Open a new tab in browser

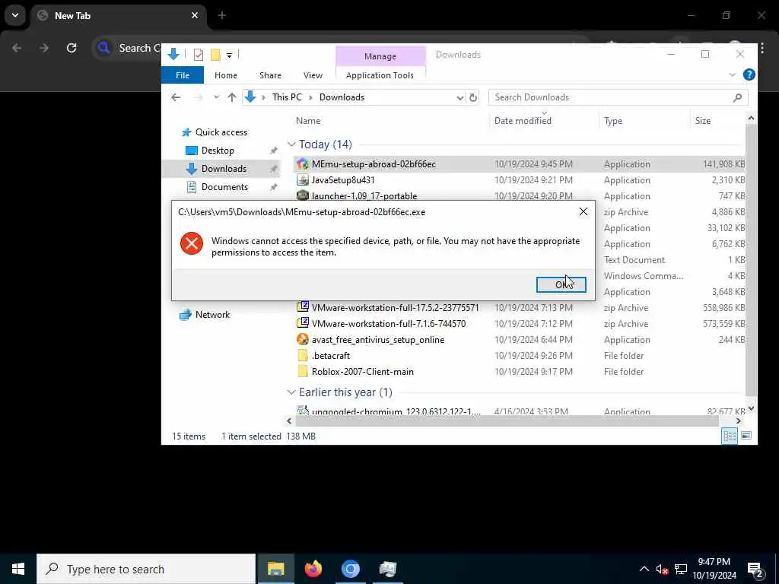pyautogui.click(x=221, y=15)
